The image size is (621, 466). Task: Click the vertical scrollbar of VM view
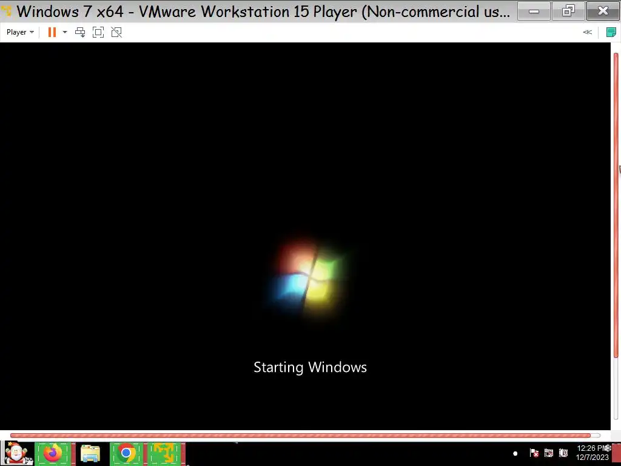click(616, 205)
